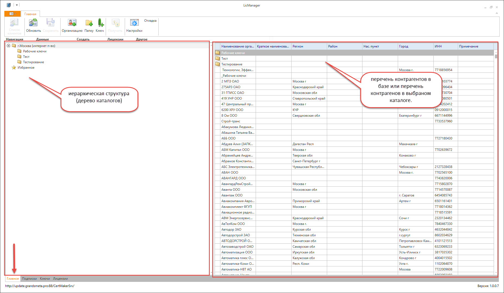Screen dimensions: 504x293
Task: Click the Отладка button in ribbon
Action: (x=150, y=21)
